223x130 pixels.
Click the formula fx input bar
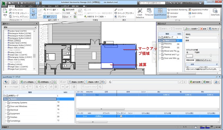[x=145, y=82]
